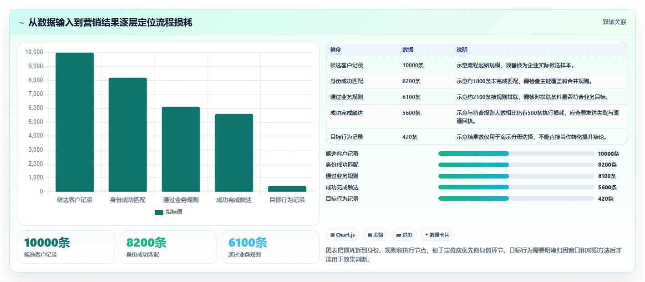Click the short 目标行为记录 bar in chart

pyautogui.click(x=287, y=189)
